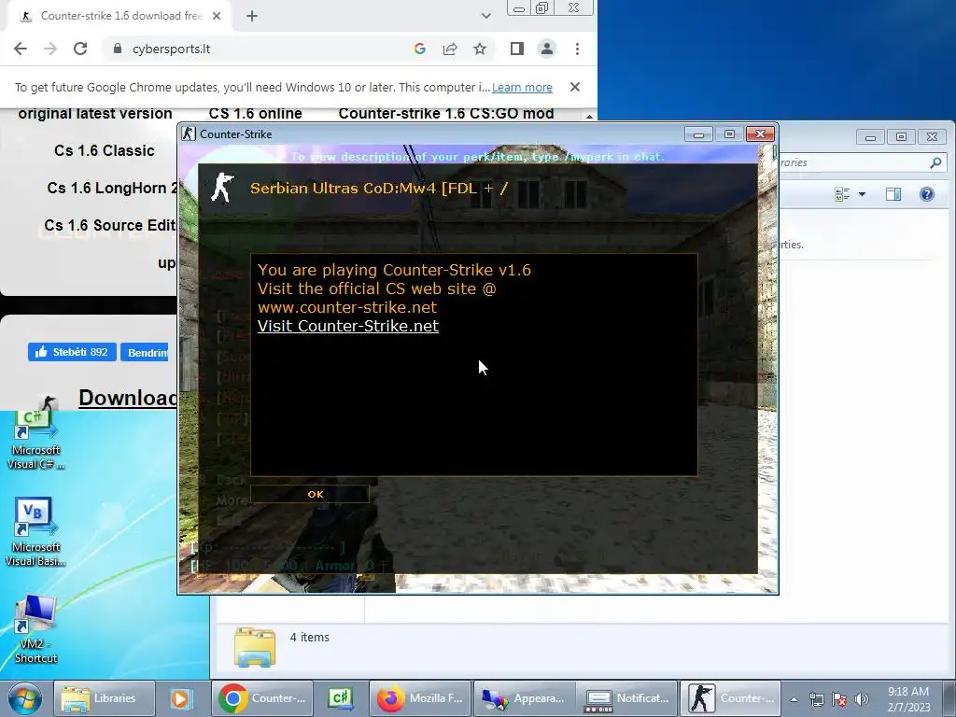This screenshot has height=717, width=956.
Task: Open Help in the Libraries window
Action: [927, 194]
